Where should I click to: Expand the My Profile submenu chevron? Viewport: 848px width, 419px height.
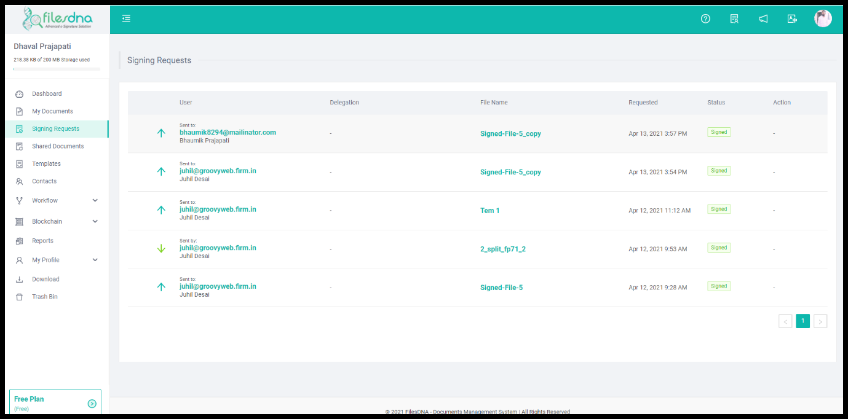click(95, 260)
